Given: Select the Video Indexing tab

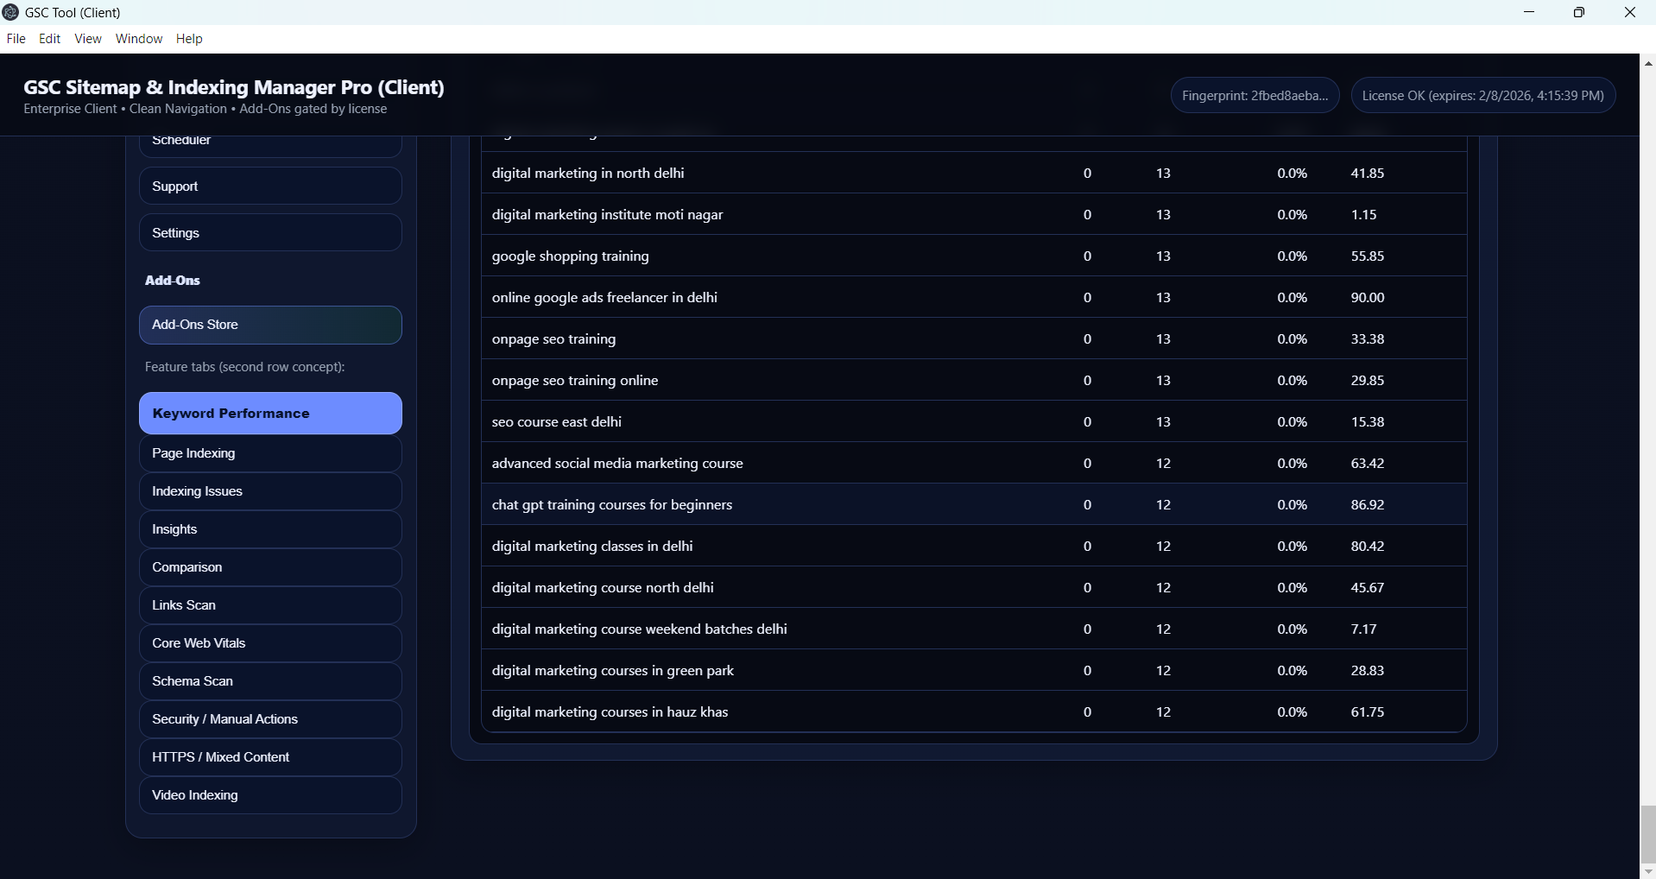Looking at the screenshot, I should click(269, 795).
